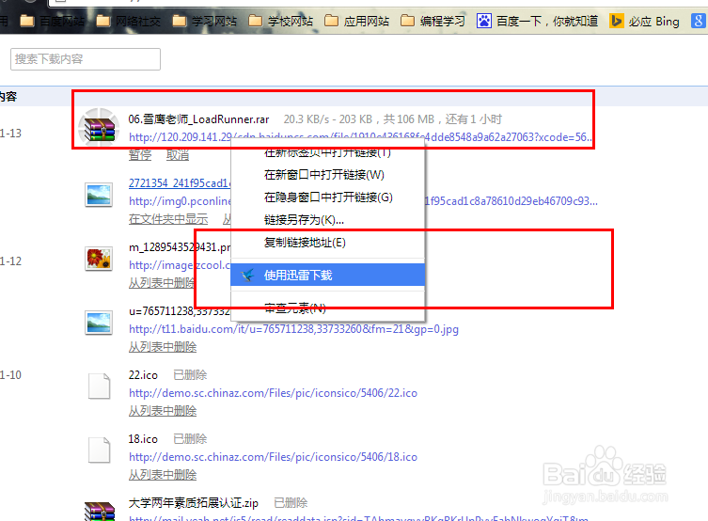Screen dimensions: 708x521
Task: Choose 复制链接地址(E) from context menu
Action: pos(328,243)
